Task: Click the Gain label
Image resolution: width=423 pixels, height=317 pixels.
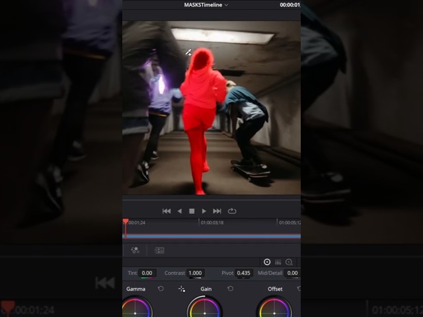Action: 206,289
